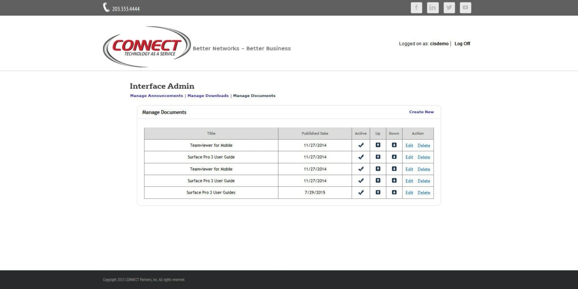Move the second Teamviewer for Mobile row down

(394, 169)
